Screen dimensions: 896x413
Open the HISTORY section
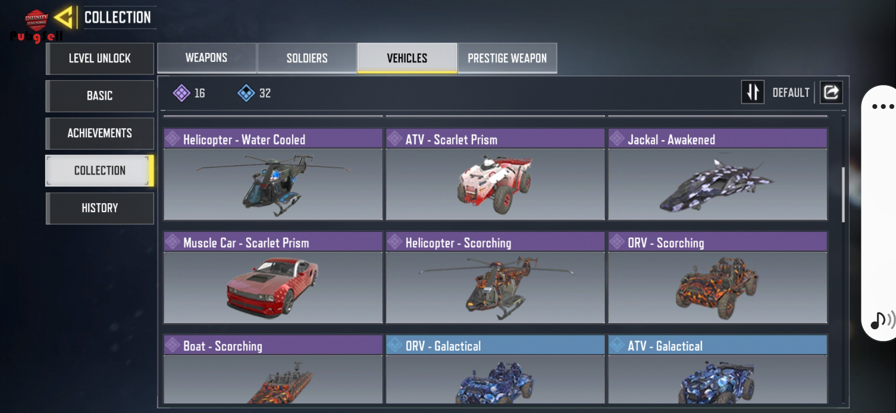[x=100, y=208]
